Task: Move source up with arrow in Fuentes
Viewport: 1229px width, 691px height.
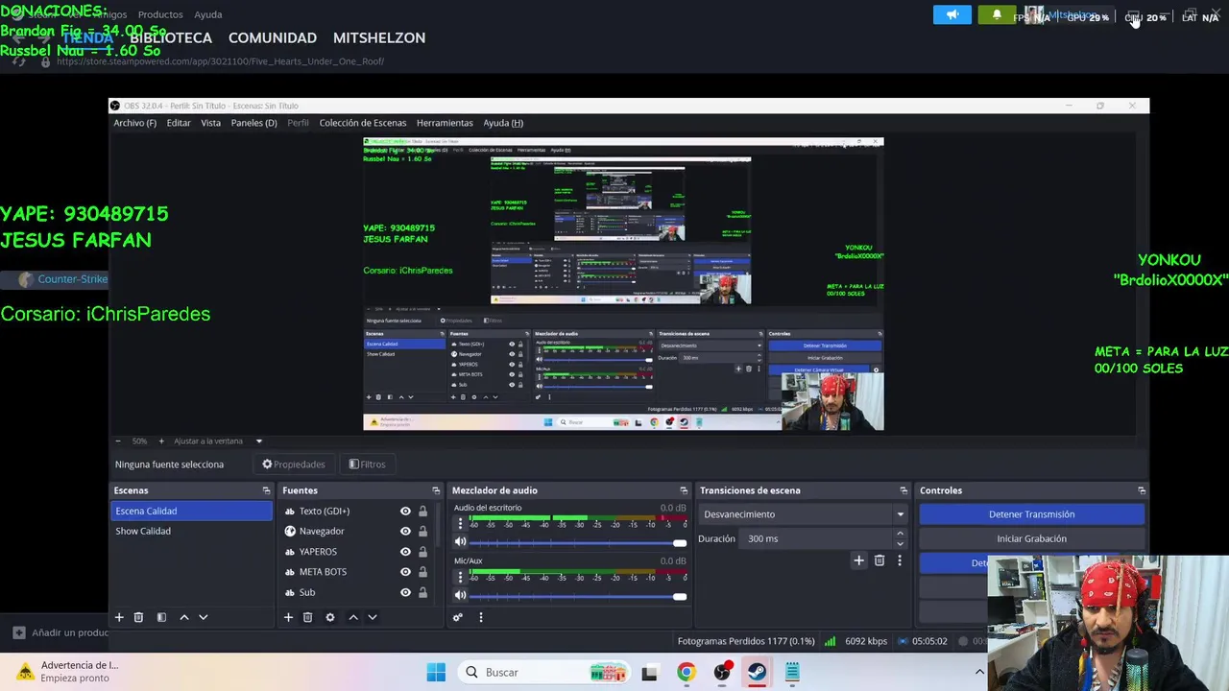Action: (x=353, y=617)
